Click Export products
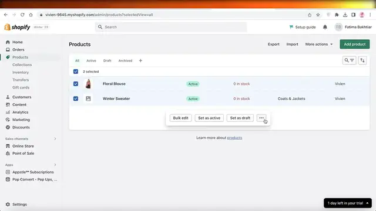Viewport: 376px width, 211px height. [x=274, y=45]
